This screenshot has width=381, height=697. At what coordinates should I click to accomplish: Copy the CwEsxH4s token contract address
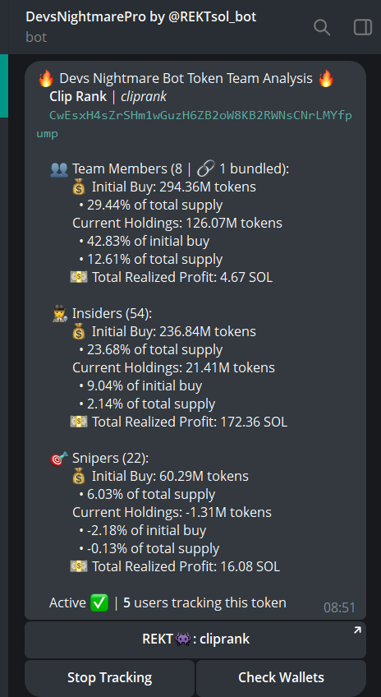pyautogui.click(x=195, y=124)
